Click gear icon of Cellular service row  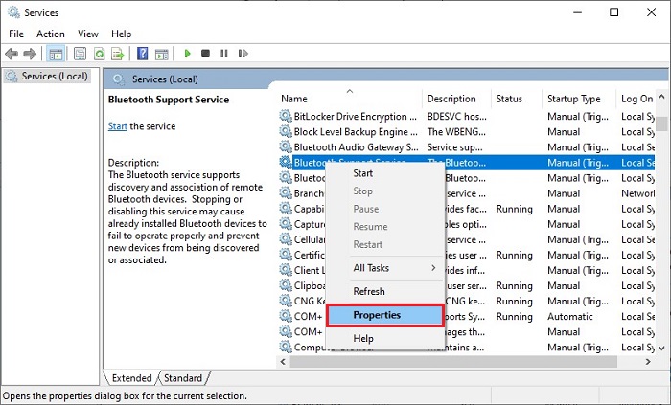tap(286, 238)
